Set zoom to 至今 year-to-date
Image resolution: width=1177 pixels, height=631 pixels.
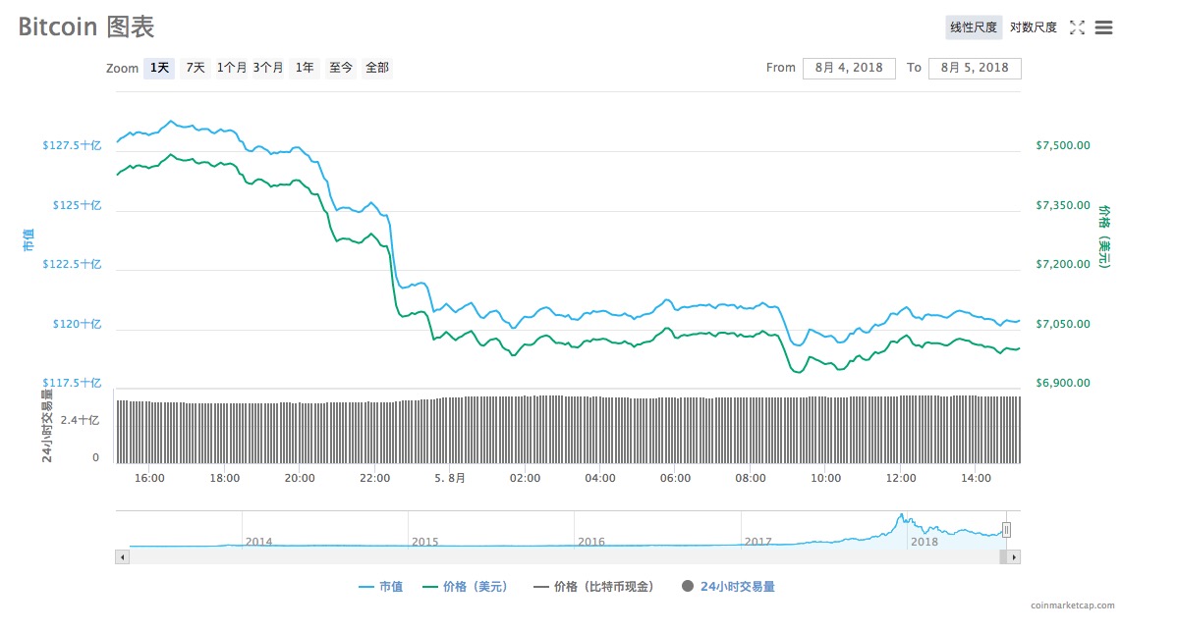(x=341, y=68)
